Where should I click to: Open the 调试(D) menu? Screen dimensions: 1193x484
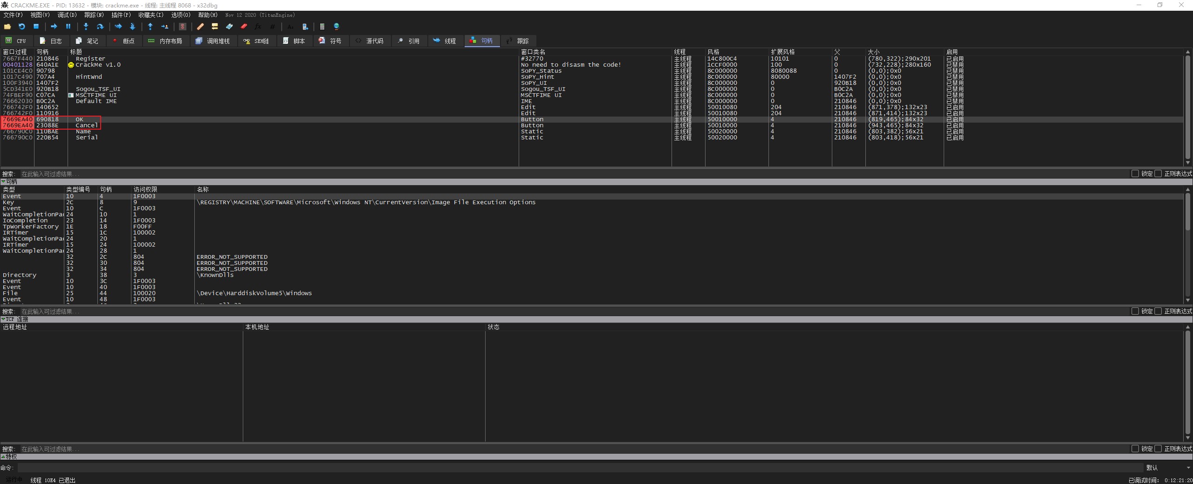pos(67,15)
